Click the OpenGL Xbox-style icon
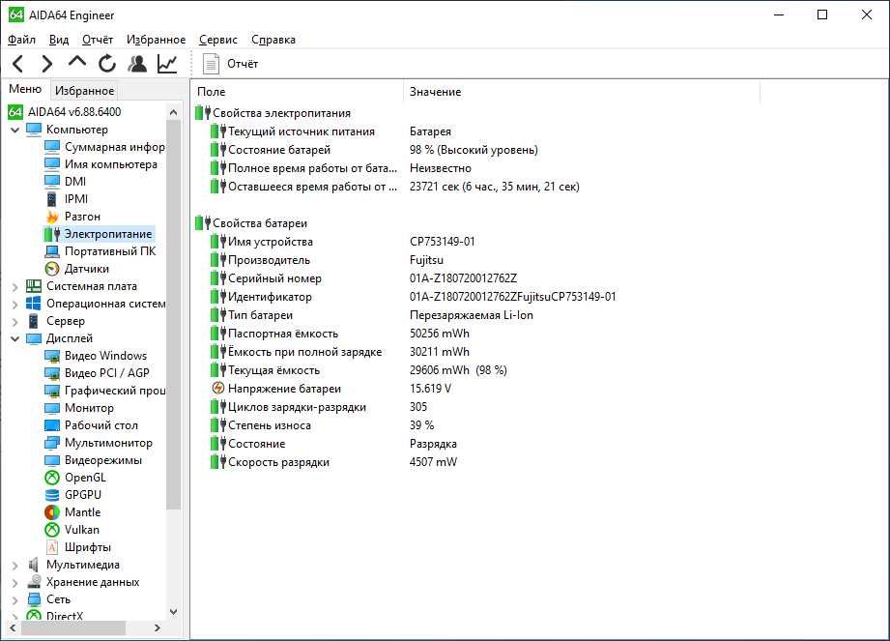 [52, 478]
